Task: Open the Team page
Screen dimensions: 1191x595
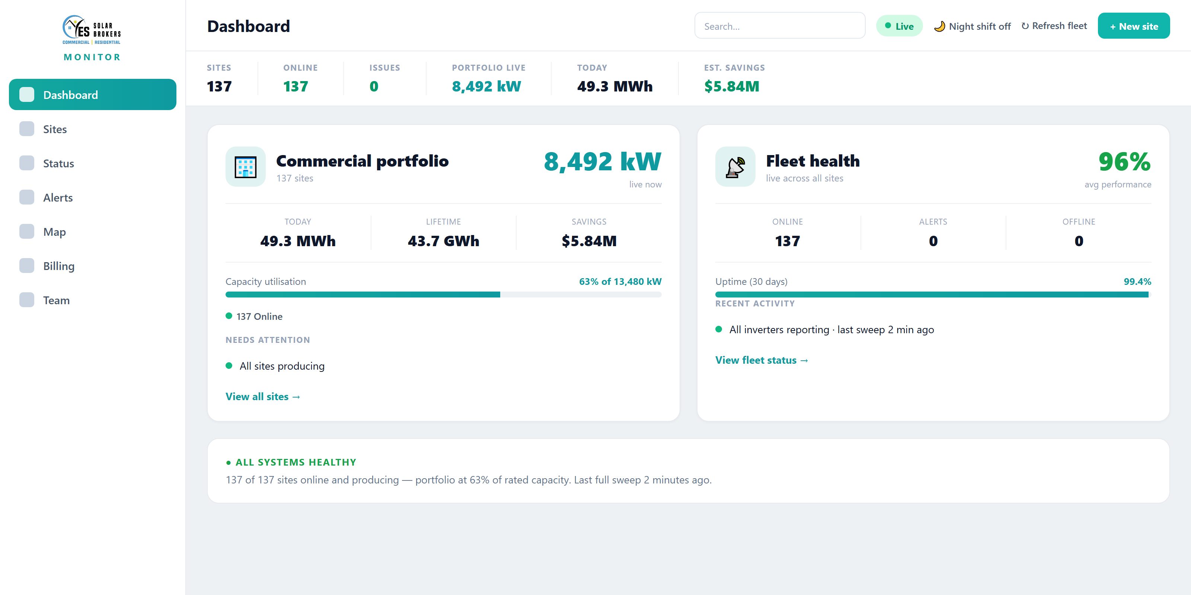Action: click(x=92, y=300)
